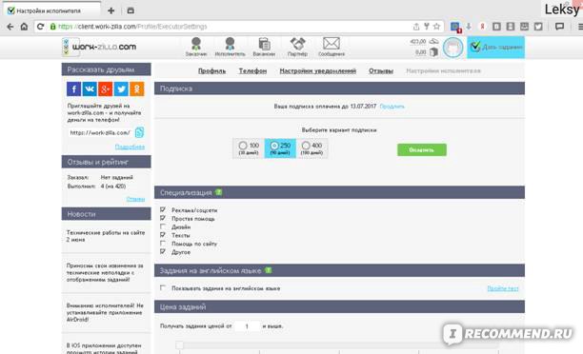This screenshot has height=354, width=583.
Task: Open the Настройки уведомлений tab
Action: 318,70
